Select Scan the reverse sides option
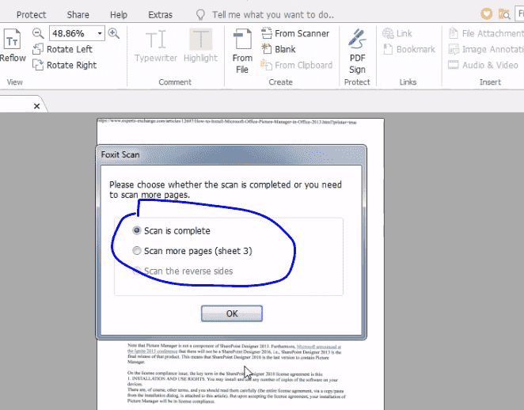Screen dimensions: 524x410 [183, 271]
